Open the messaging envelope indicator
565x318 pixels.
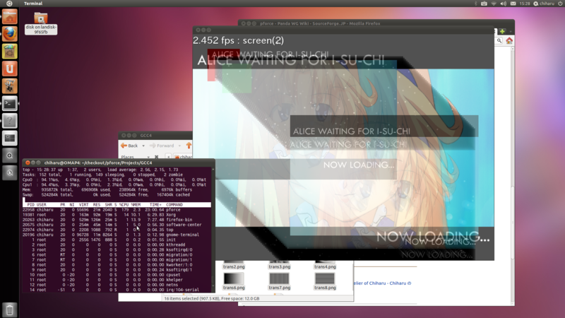(513, 4)
